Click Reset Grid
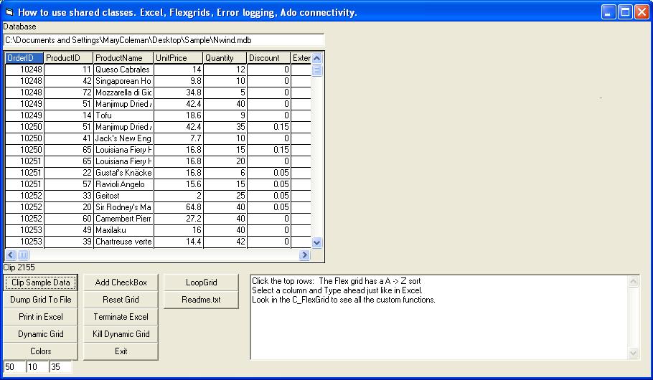This screenshot has width=653, height=380. (121, 300)
